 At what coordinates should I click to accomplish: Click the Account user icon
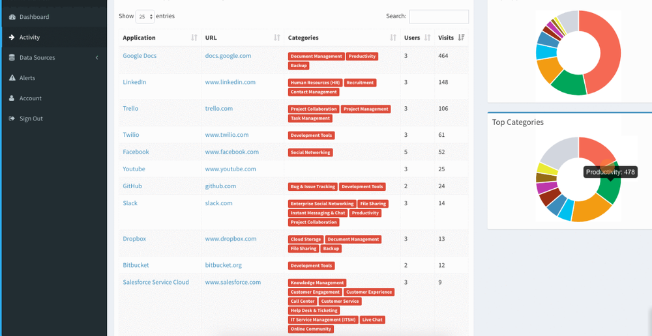pos(12,98)
